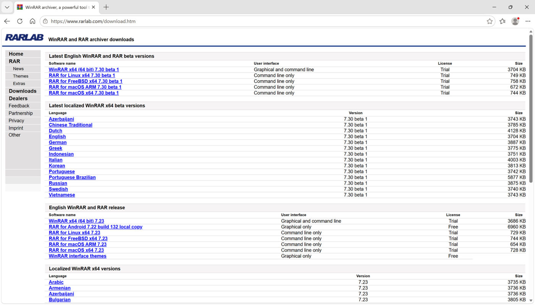Open the German beta version link

coord(58,143)
